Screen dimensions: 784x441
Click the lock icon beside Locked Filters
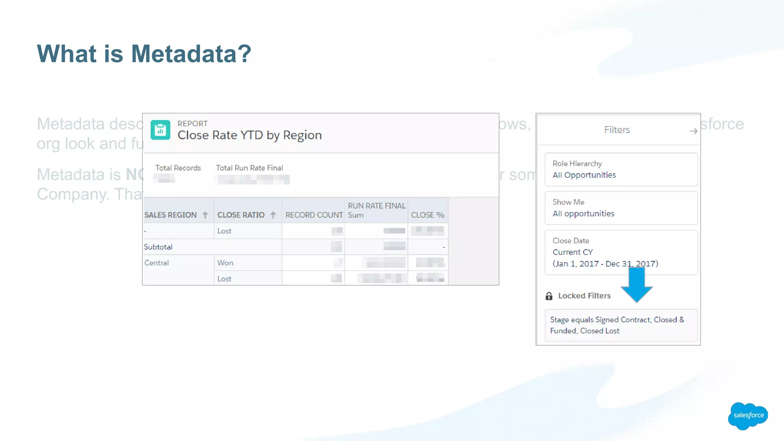click(x=549, y=296)
